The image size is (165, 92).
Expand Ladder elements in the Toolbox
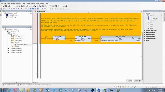click(x=145, y=38)
